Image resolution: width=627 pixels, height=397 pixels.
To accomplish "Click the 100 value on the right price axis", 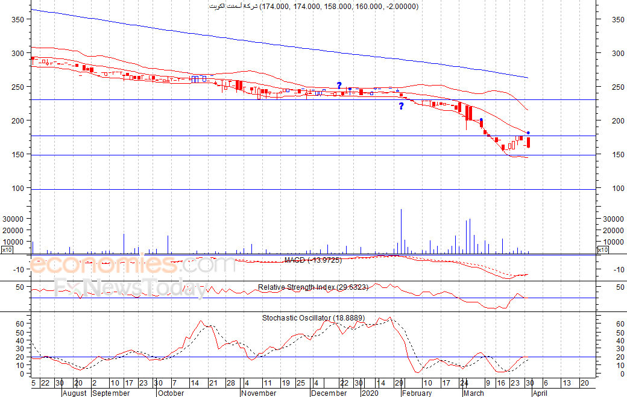I will [x=618, y=188].
